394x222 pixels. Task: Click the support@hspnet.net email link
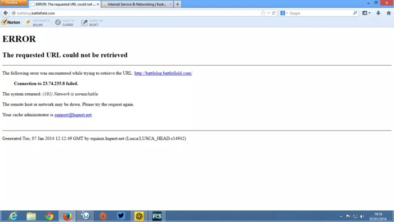point(73,115)
